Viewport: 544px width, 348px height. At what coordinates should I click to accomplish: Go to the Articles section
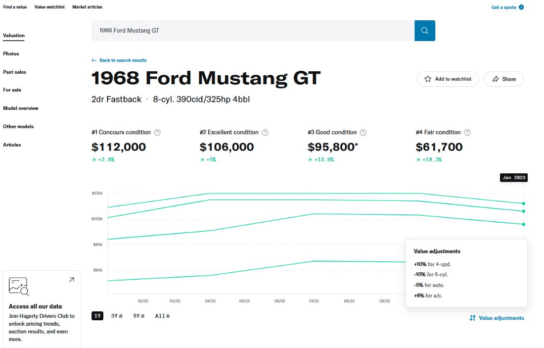click(x=12, y=145)
